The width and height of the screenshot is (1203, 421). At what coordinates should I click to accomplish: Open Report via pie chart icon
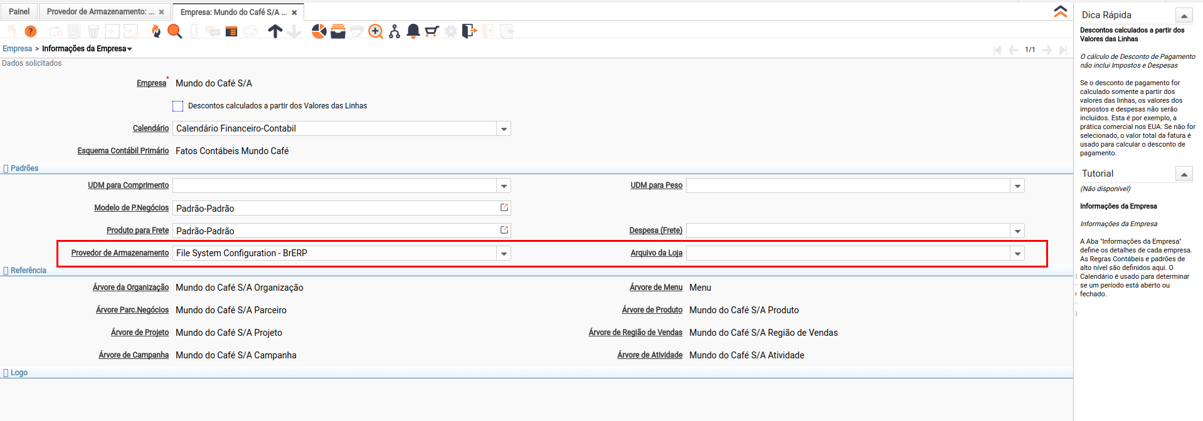tap(319, 31)
